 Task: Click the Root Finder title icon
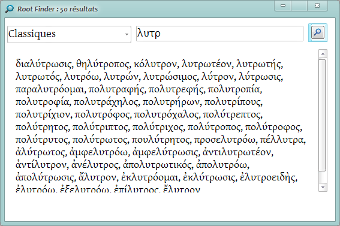pos(10,9)
